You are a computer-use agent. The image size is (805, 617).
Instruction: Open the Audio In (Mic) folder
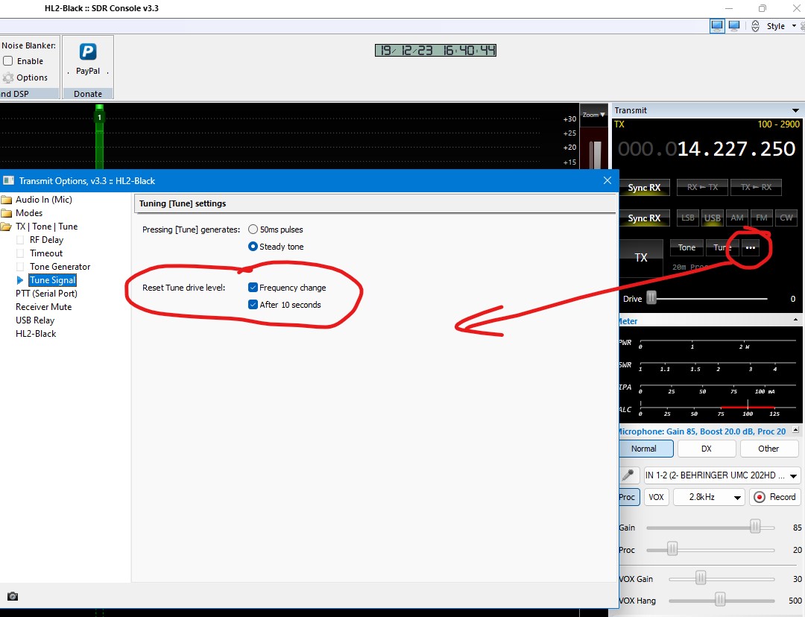click(7, 200)
